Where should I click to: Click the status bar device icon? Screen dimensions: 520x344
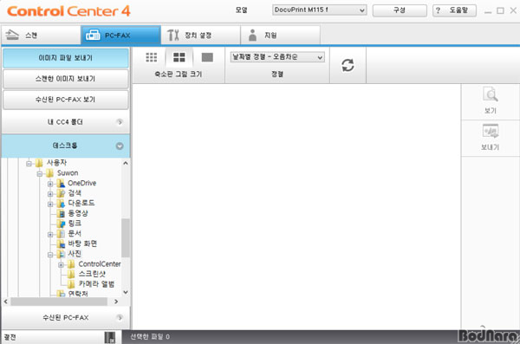[110, 337]
